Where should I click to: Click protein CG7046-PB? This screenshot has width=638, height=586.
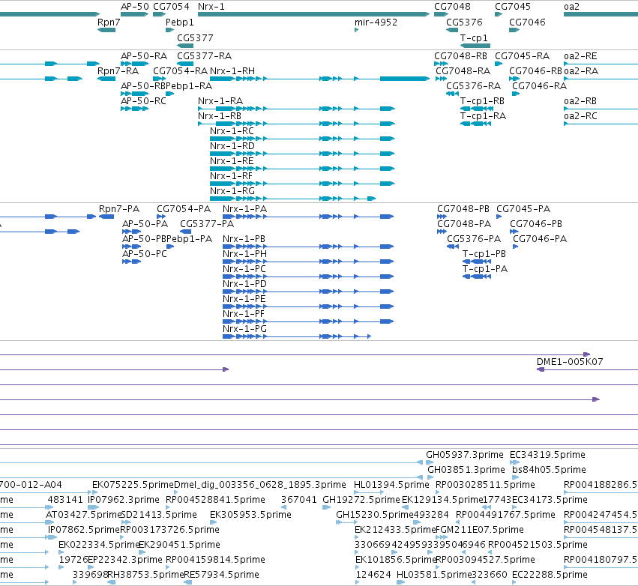coord(536,224)
